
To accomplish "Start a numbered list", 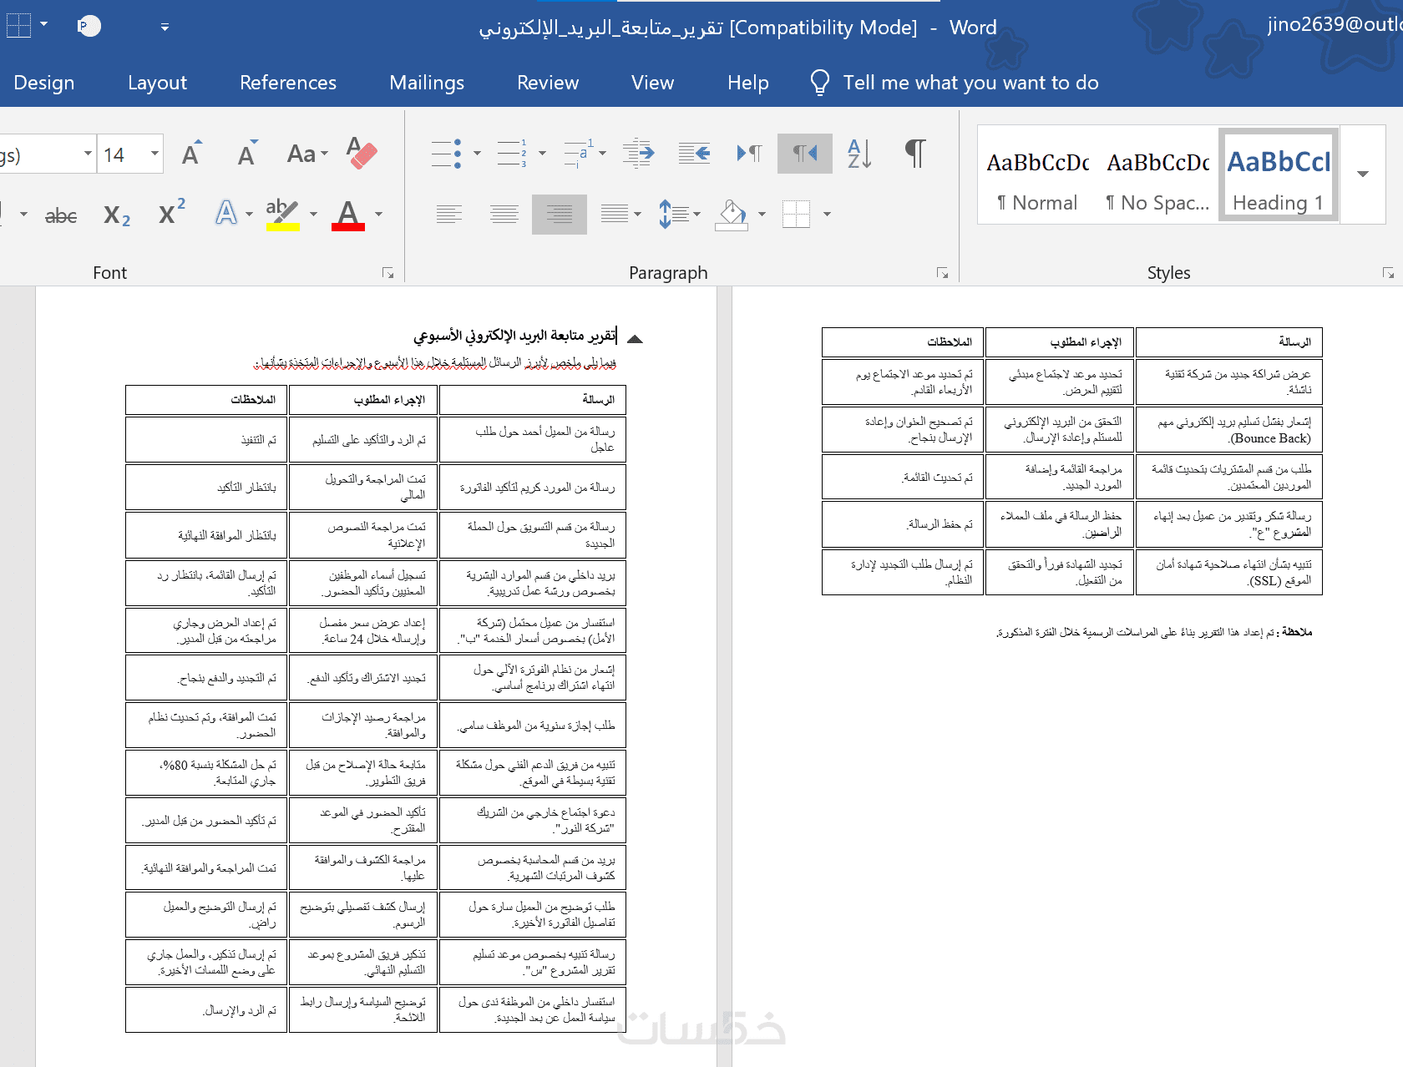I will pos(512,154).
